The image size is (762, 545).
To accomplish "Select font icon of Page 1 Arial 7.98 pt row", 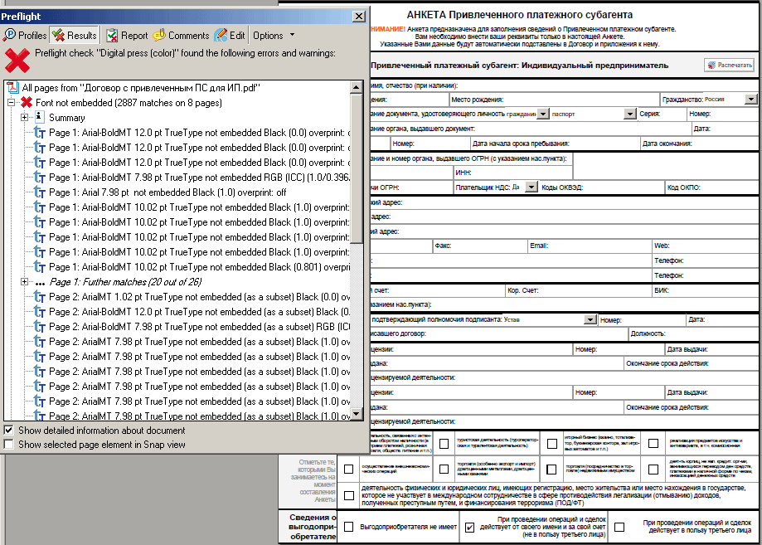I will coord(40,192).
